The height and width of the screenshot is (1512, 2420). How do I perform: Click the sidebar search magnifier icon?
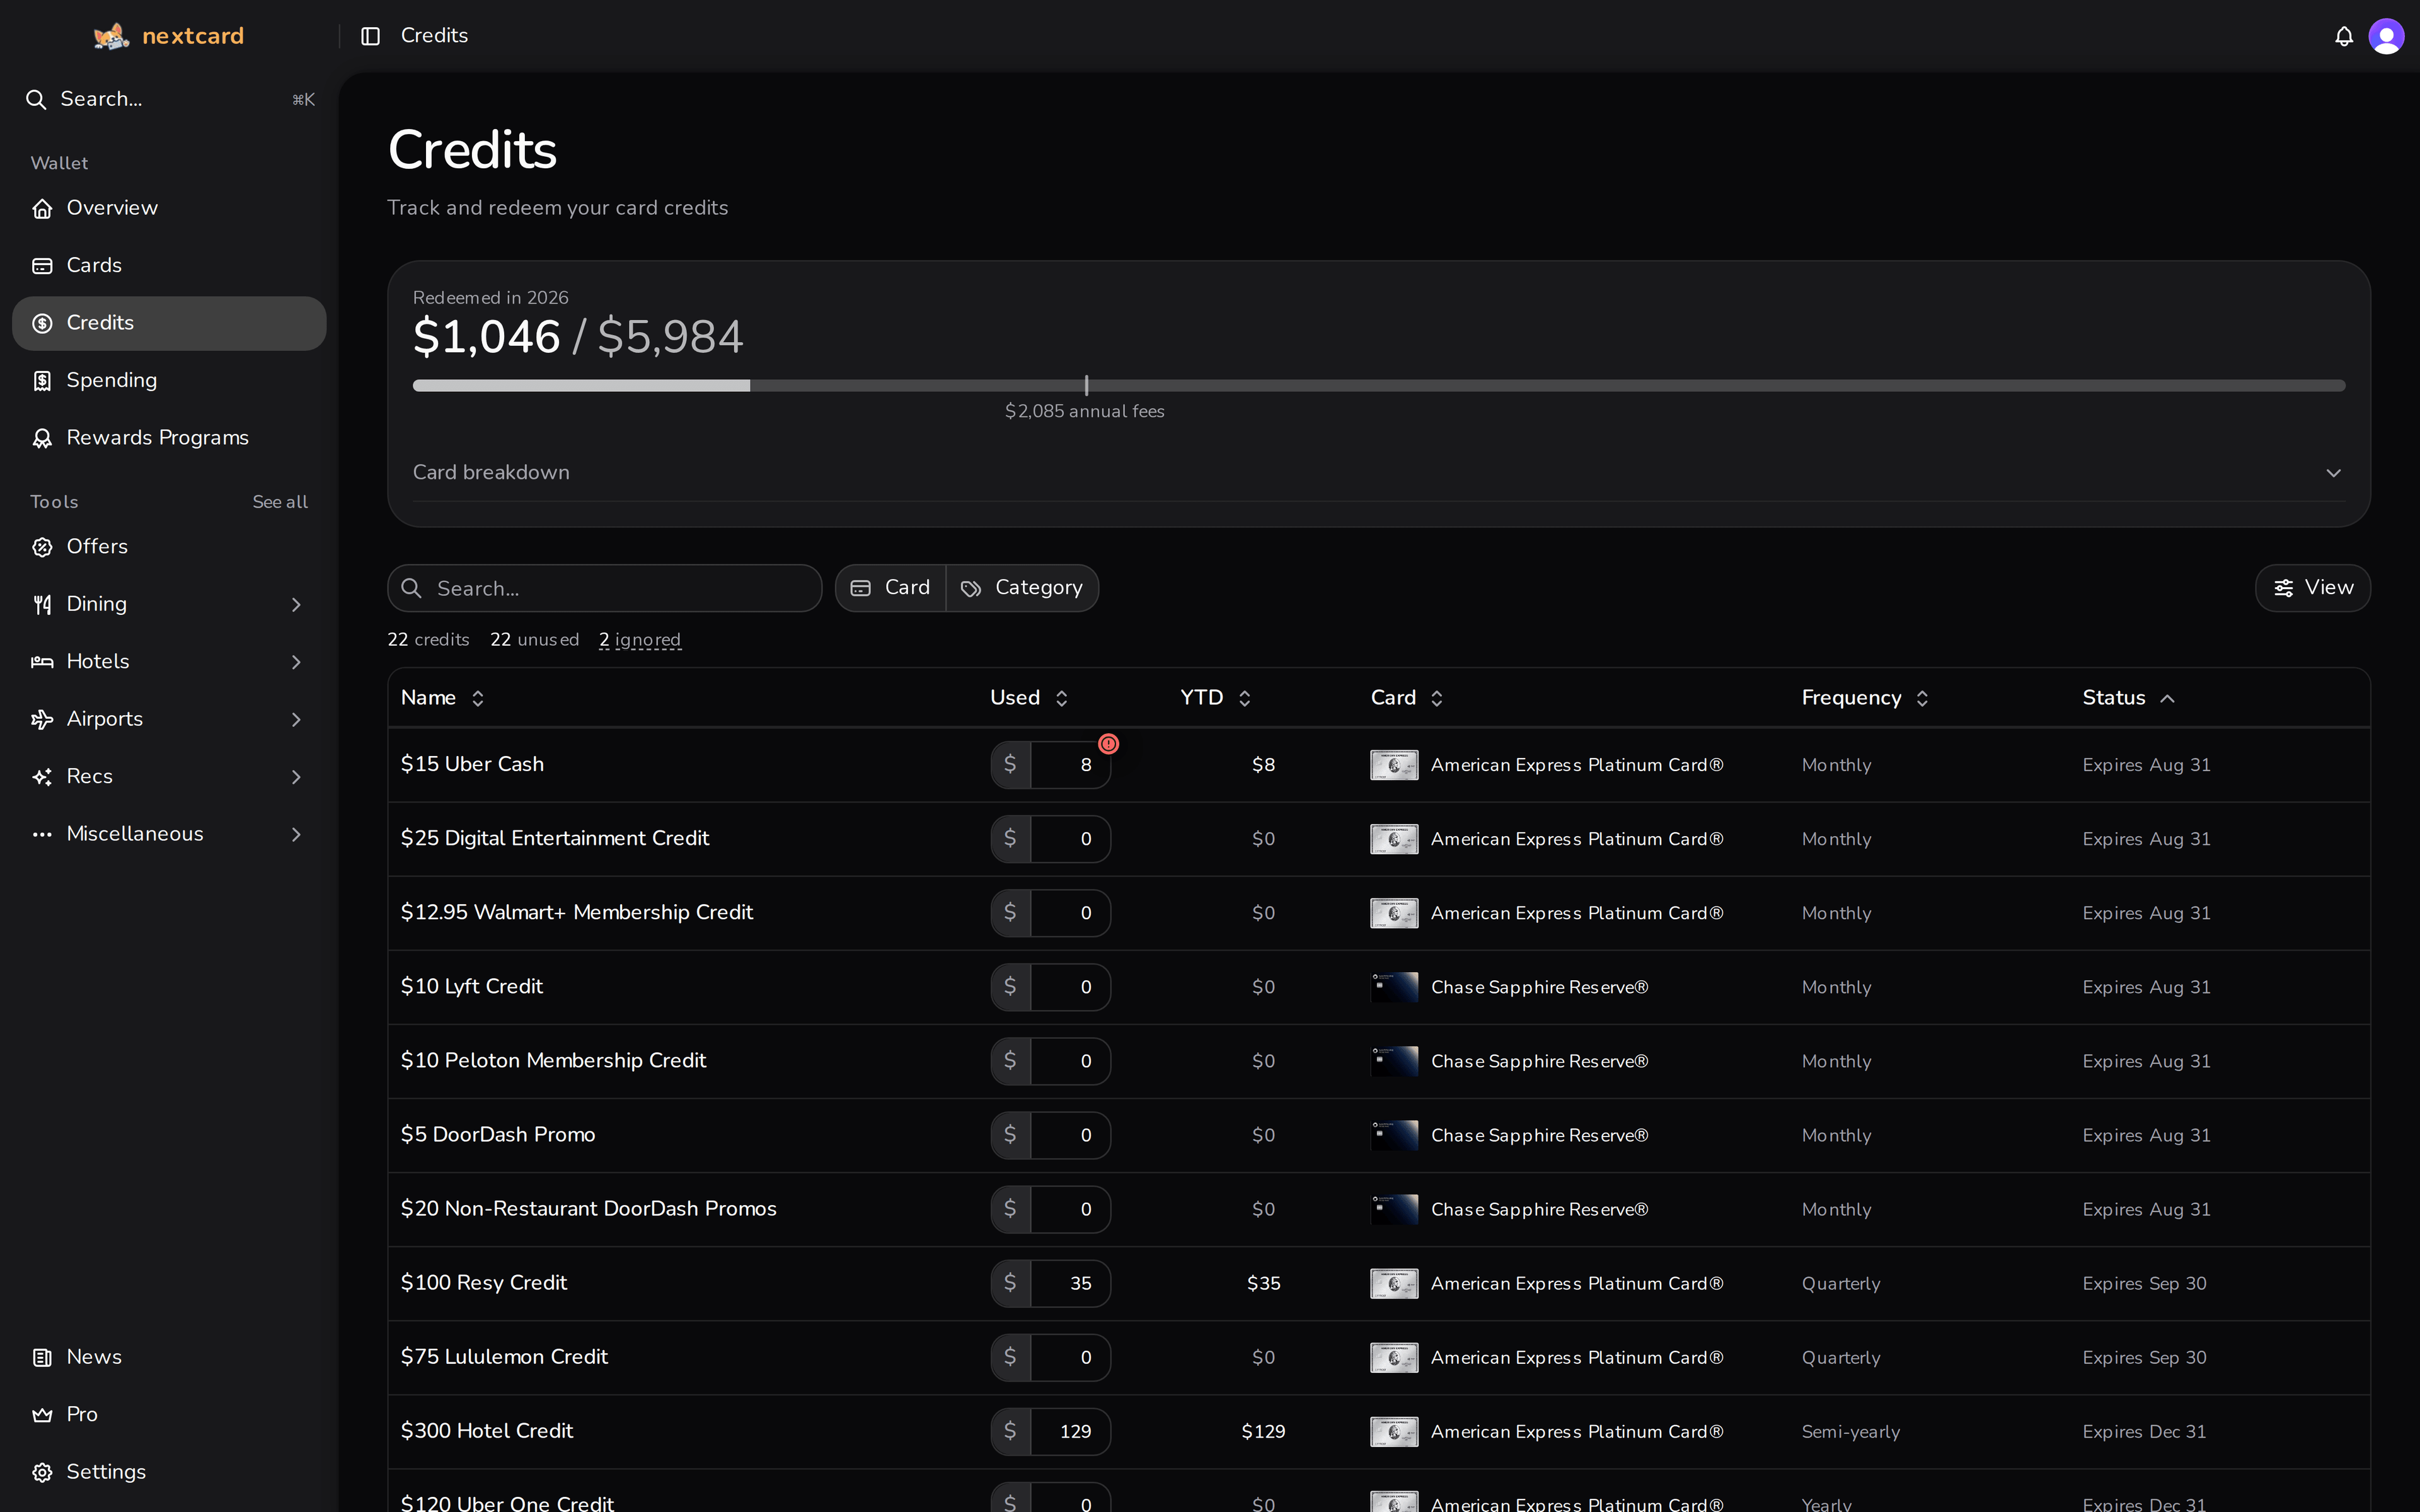[36, 99]
